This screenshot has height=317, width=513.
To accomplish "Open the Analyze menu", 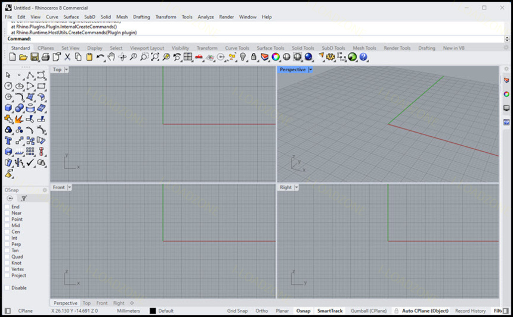I will click(206, 17).
